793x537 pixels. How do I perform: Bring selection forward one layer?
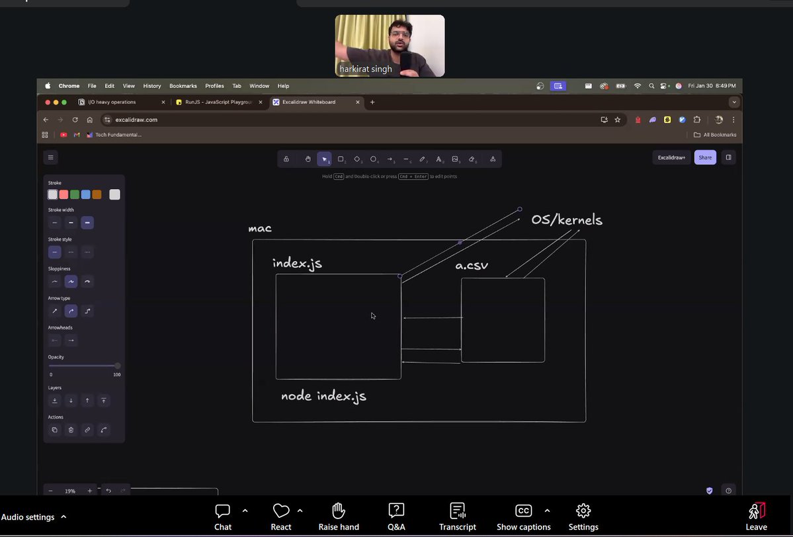coord(87,401)
